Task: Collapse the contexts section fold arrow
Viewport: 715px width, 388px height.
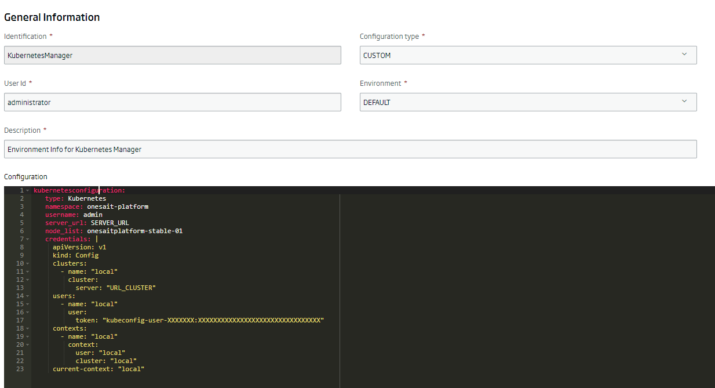Action: [x=27, y=328]
